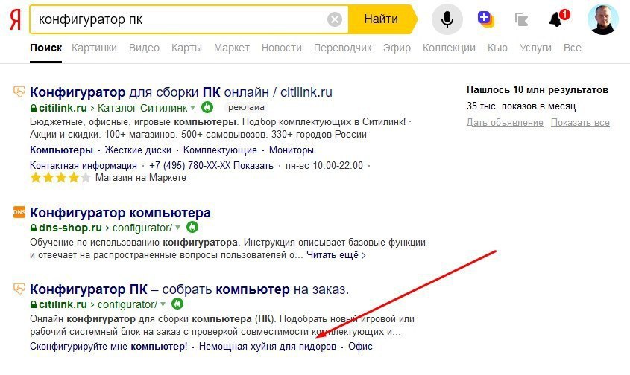This screenshot has width=630, height=375.
Task: Expand dropdown arrow next to dns-shop configurator/
Action: (x=177, y=228)
